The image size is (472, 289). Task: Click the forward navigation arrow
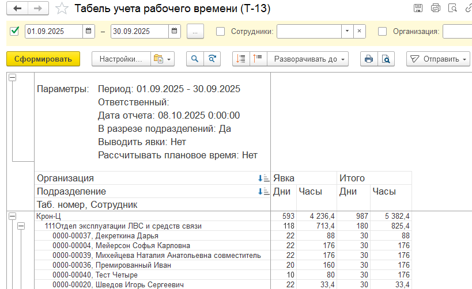[37, 9]
